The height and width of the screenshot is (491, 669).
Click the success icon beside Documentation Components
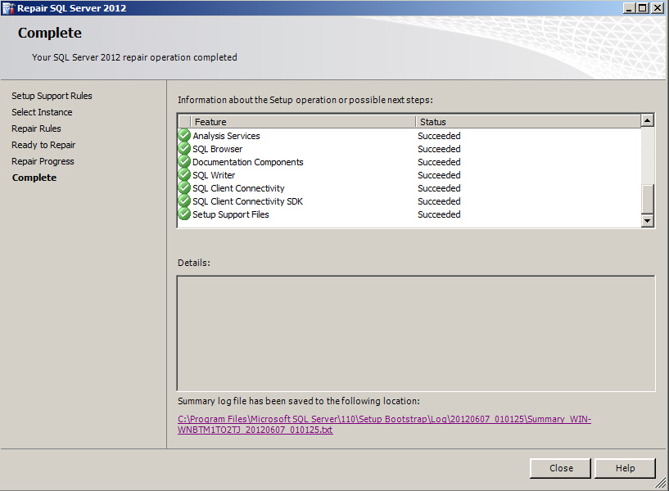tap(184, 162)
